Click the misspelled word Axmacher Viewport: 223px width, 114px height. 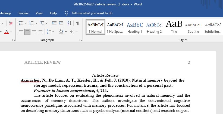(x=31, y=80)
